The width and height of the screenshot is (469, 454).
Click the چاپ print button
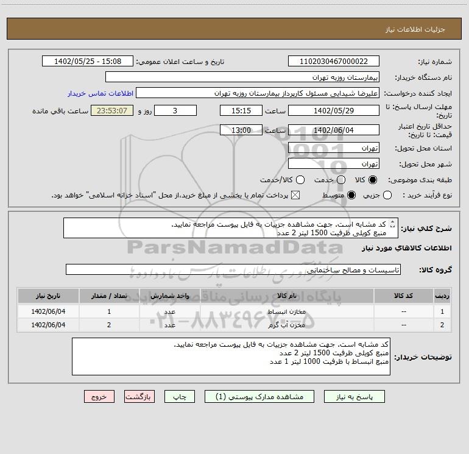(x=180, y=397)
